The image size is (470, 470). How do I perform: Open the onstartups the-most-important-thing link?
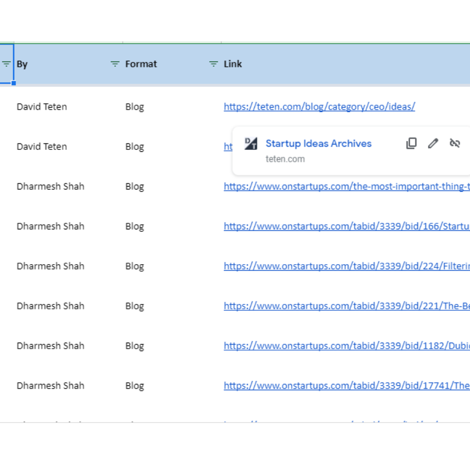347,187
